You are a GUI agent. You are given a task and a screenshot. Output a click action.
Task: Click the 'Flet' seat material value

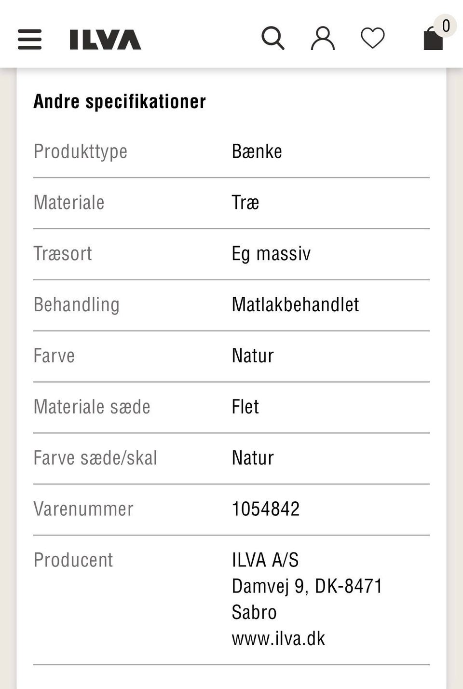click(245, 407)
